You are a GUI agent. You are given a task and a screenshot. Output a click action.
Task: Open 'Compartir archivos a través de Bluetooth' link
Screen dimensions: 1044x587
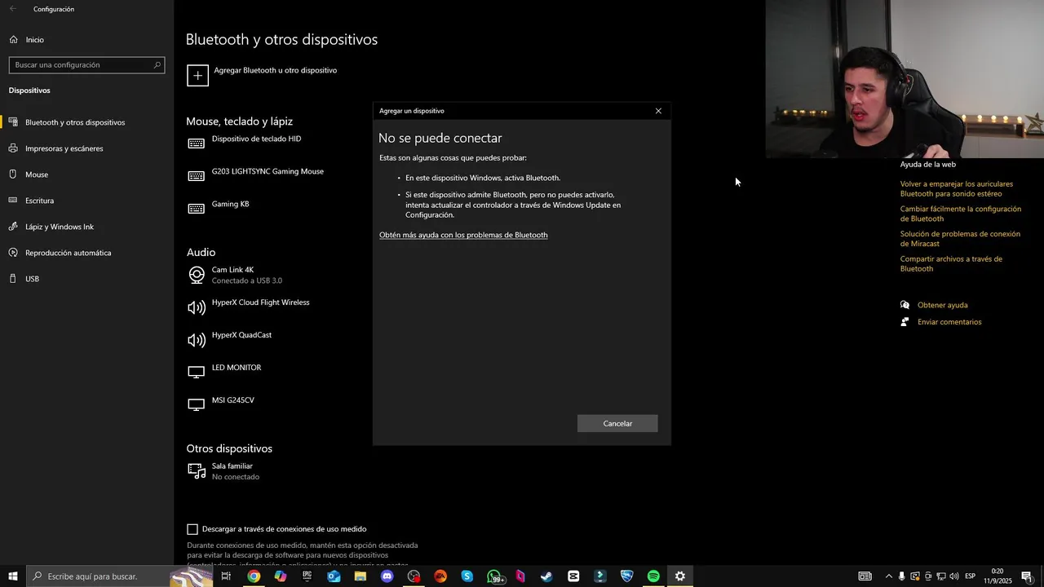tap(951, 263)
